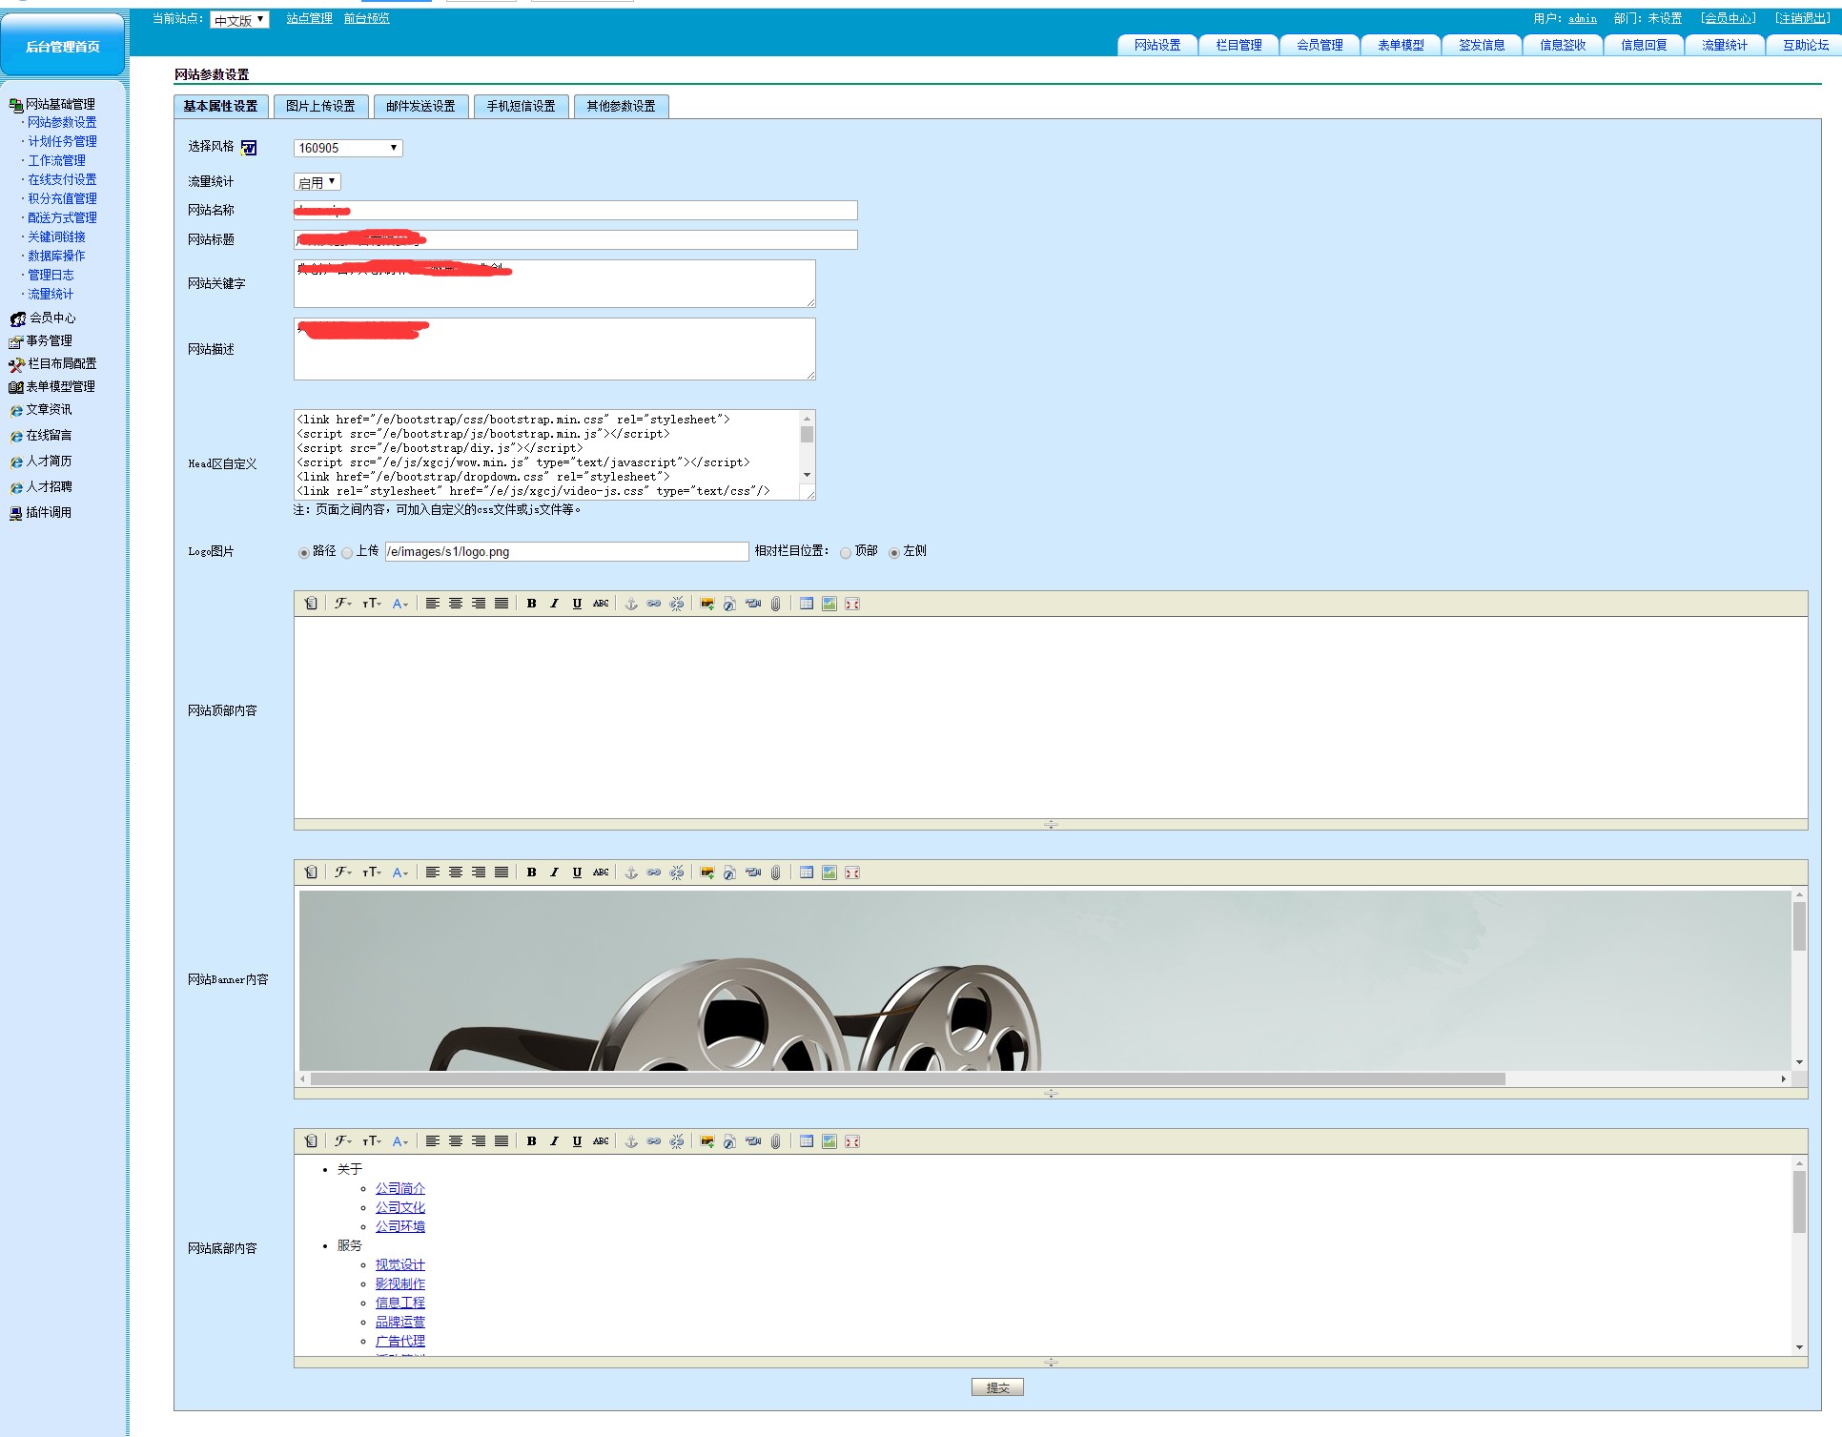Select the 上传 radio for the Logo image
1842x1437 pixels.
[x=348, y=553]
